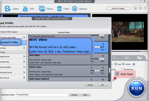Click the snapshot camera icon
Viewport: 149px width, 101px height.
[x=127, y=58]
